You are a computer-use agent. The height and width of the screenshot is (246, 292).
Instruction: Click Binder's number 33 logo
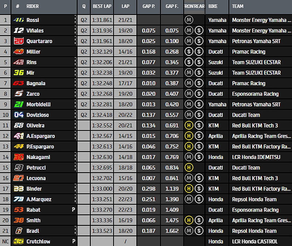[19, 189]
